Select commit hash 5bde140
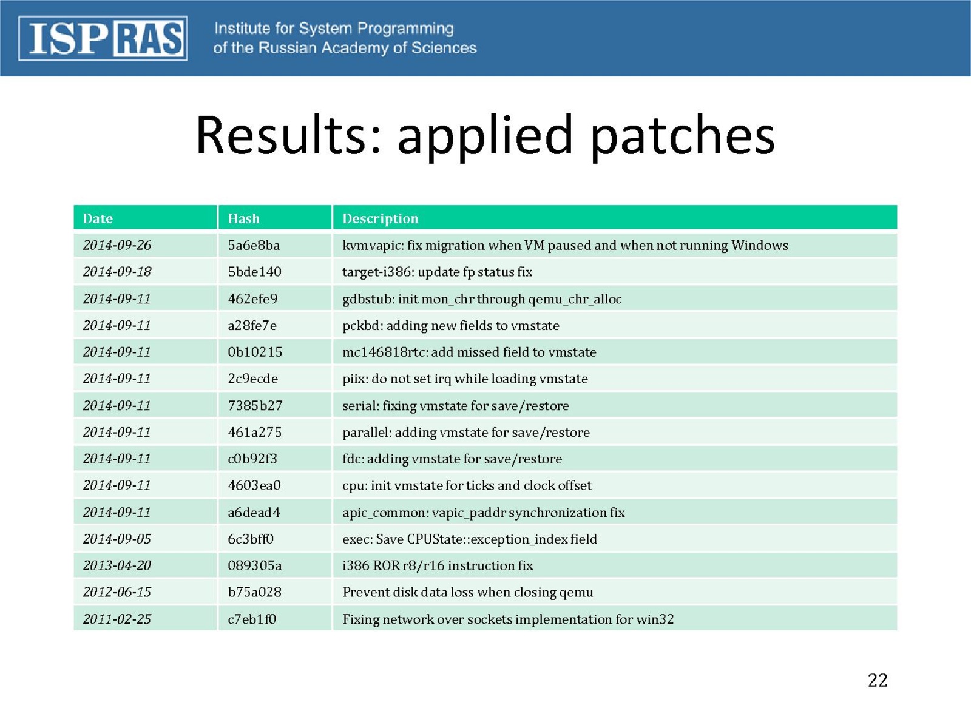971x728 pixels. click(x=254, y=272)
